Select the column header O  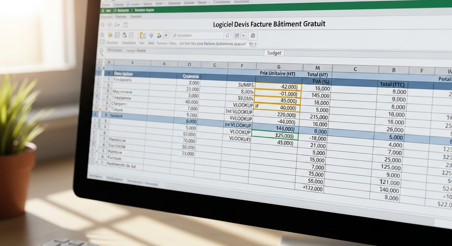pos(189,64)
